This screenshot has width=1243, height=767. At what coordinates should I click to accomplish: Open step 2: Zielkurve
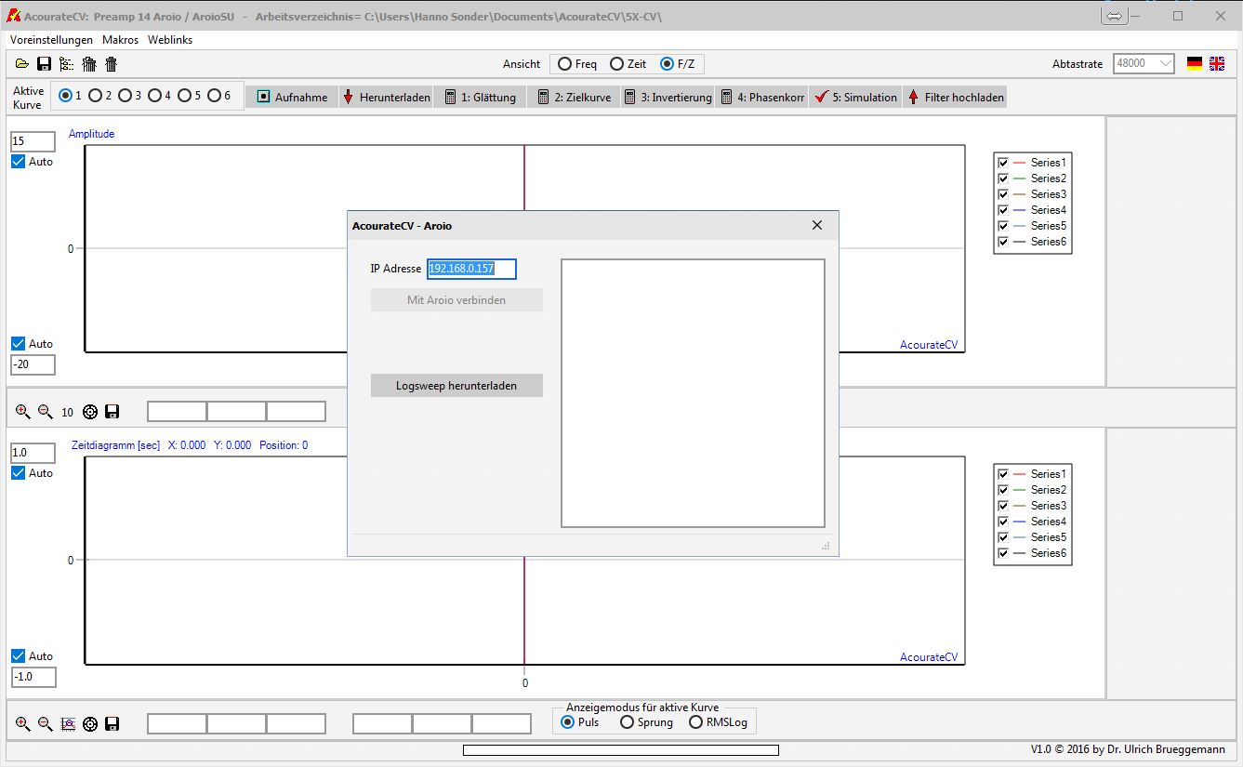pos(574,97)
